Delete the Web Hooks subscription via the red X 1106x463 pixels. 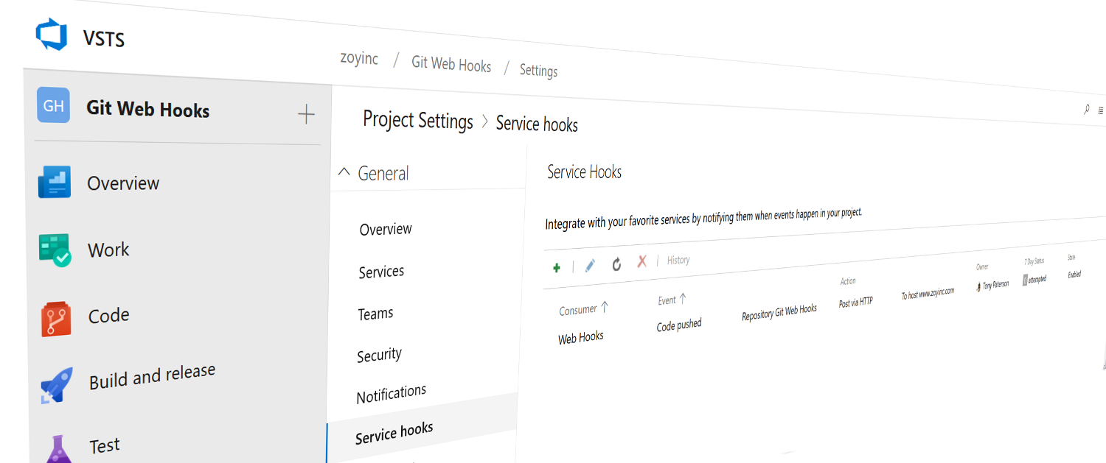tap(642, 263)
